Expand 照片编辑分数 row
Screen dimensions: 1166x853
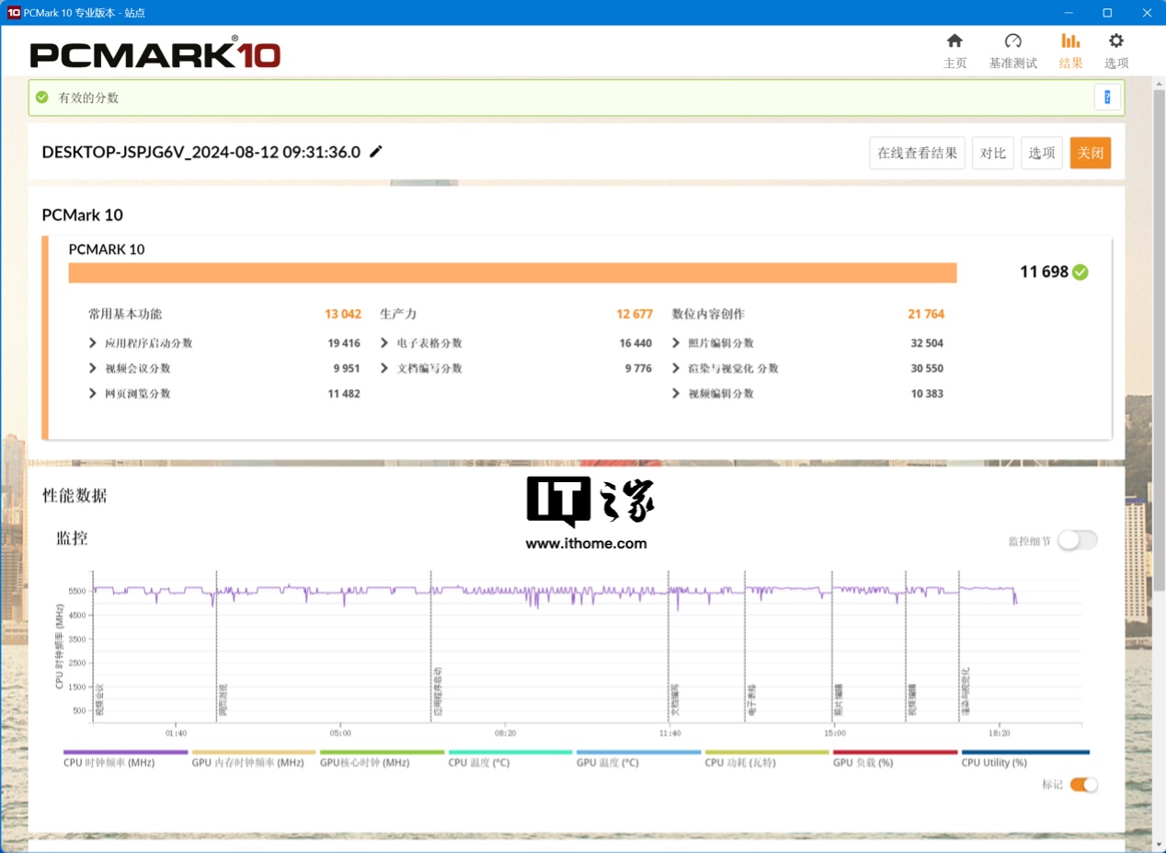pyautogui.click(x=676, y=343)
